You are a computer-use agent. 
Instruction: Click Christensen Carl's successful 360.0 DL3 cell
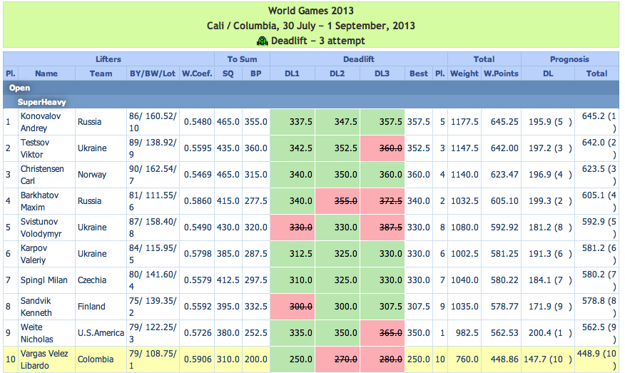pos(382,175)
